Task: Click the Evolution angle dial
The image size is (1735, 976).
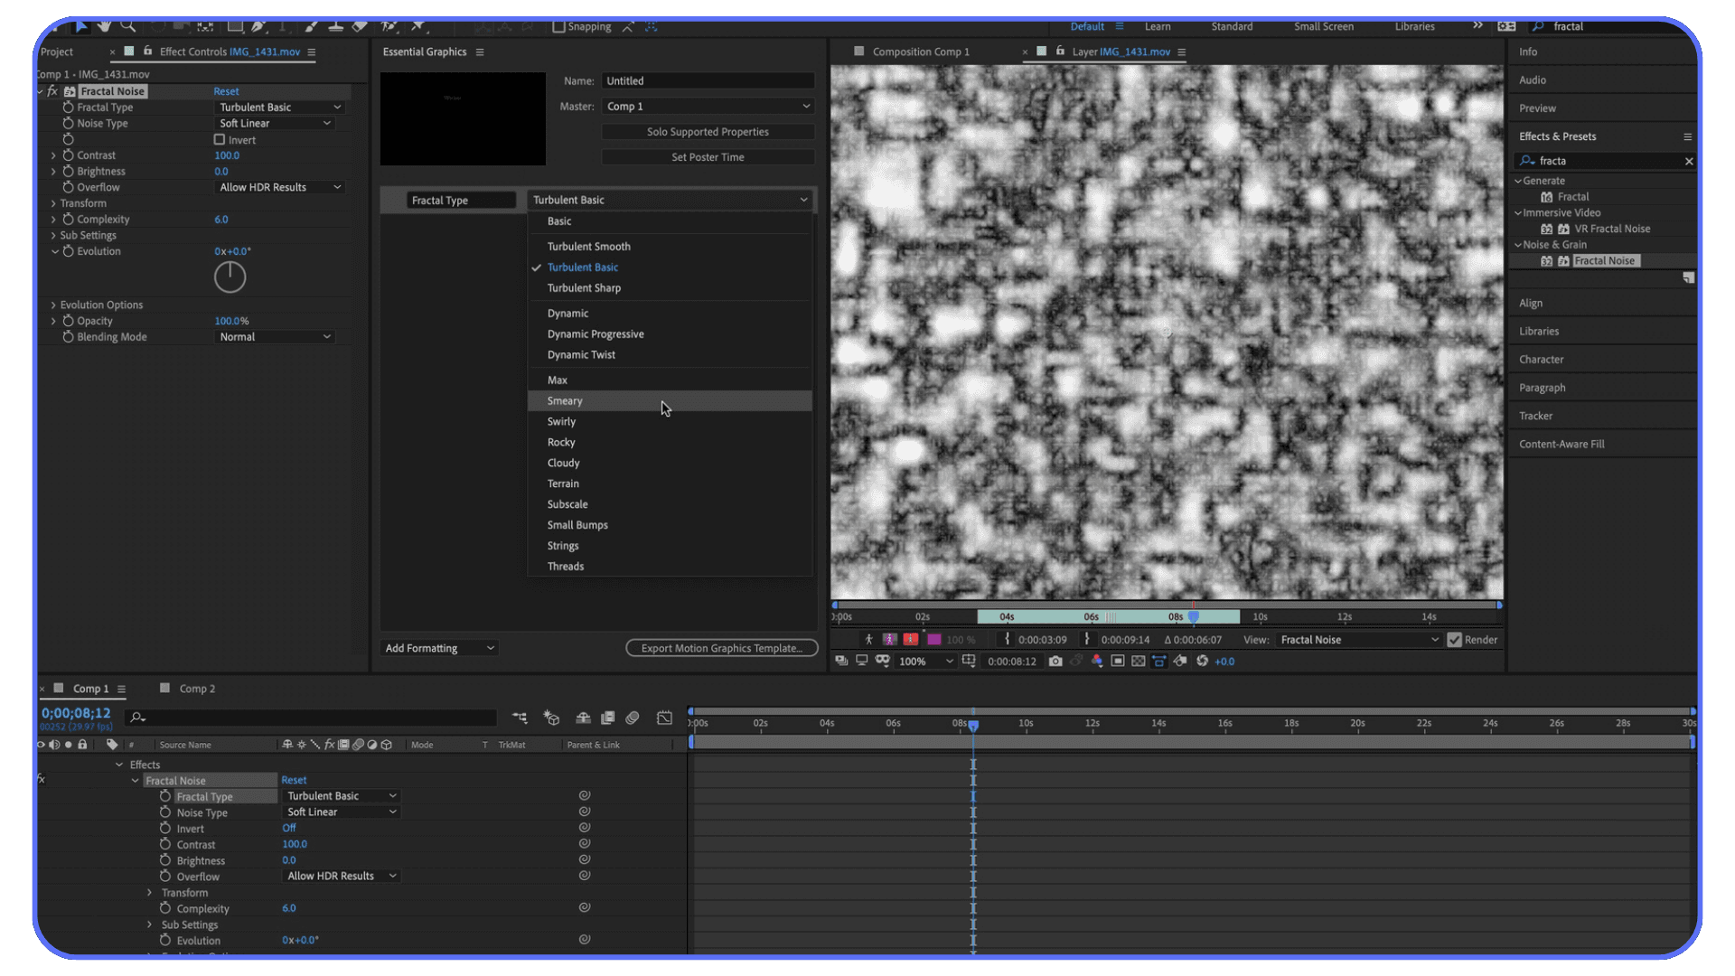Action: click(x=230, y=277)
